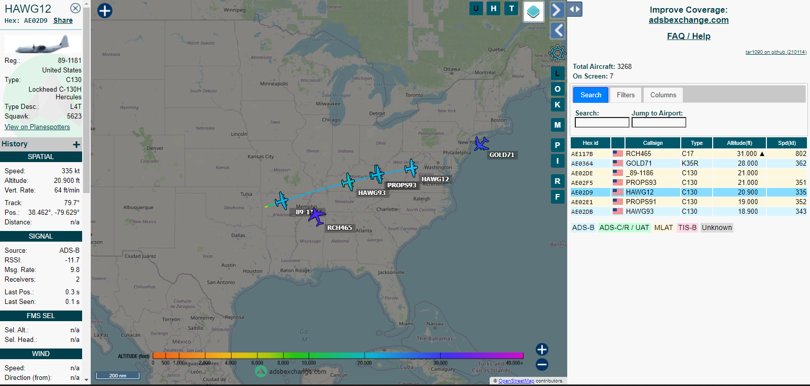
Task: Select the PROPS91 row in aircraft table
Action: [x=689, y=202]
